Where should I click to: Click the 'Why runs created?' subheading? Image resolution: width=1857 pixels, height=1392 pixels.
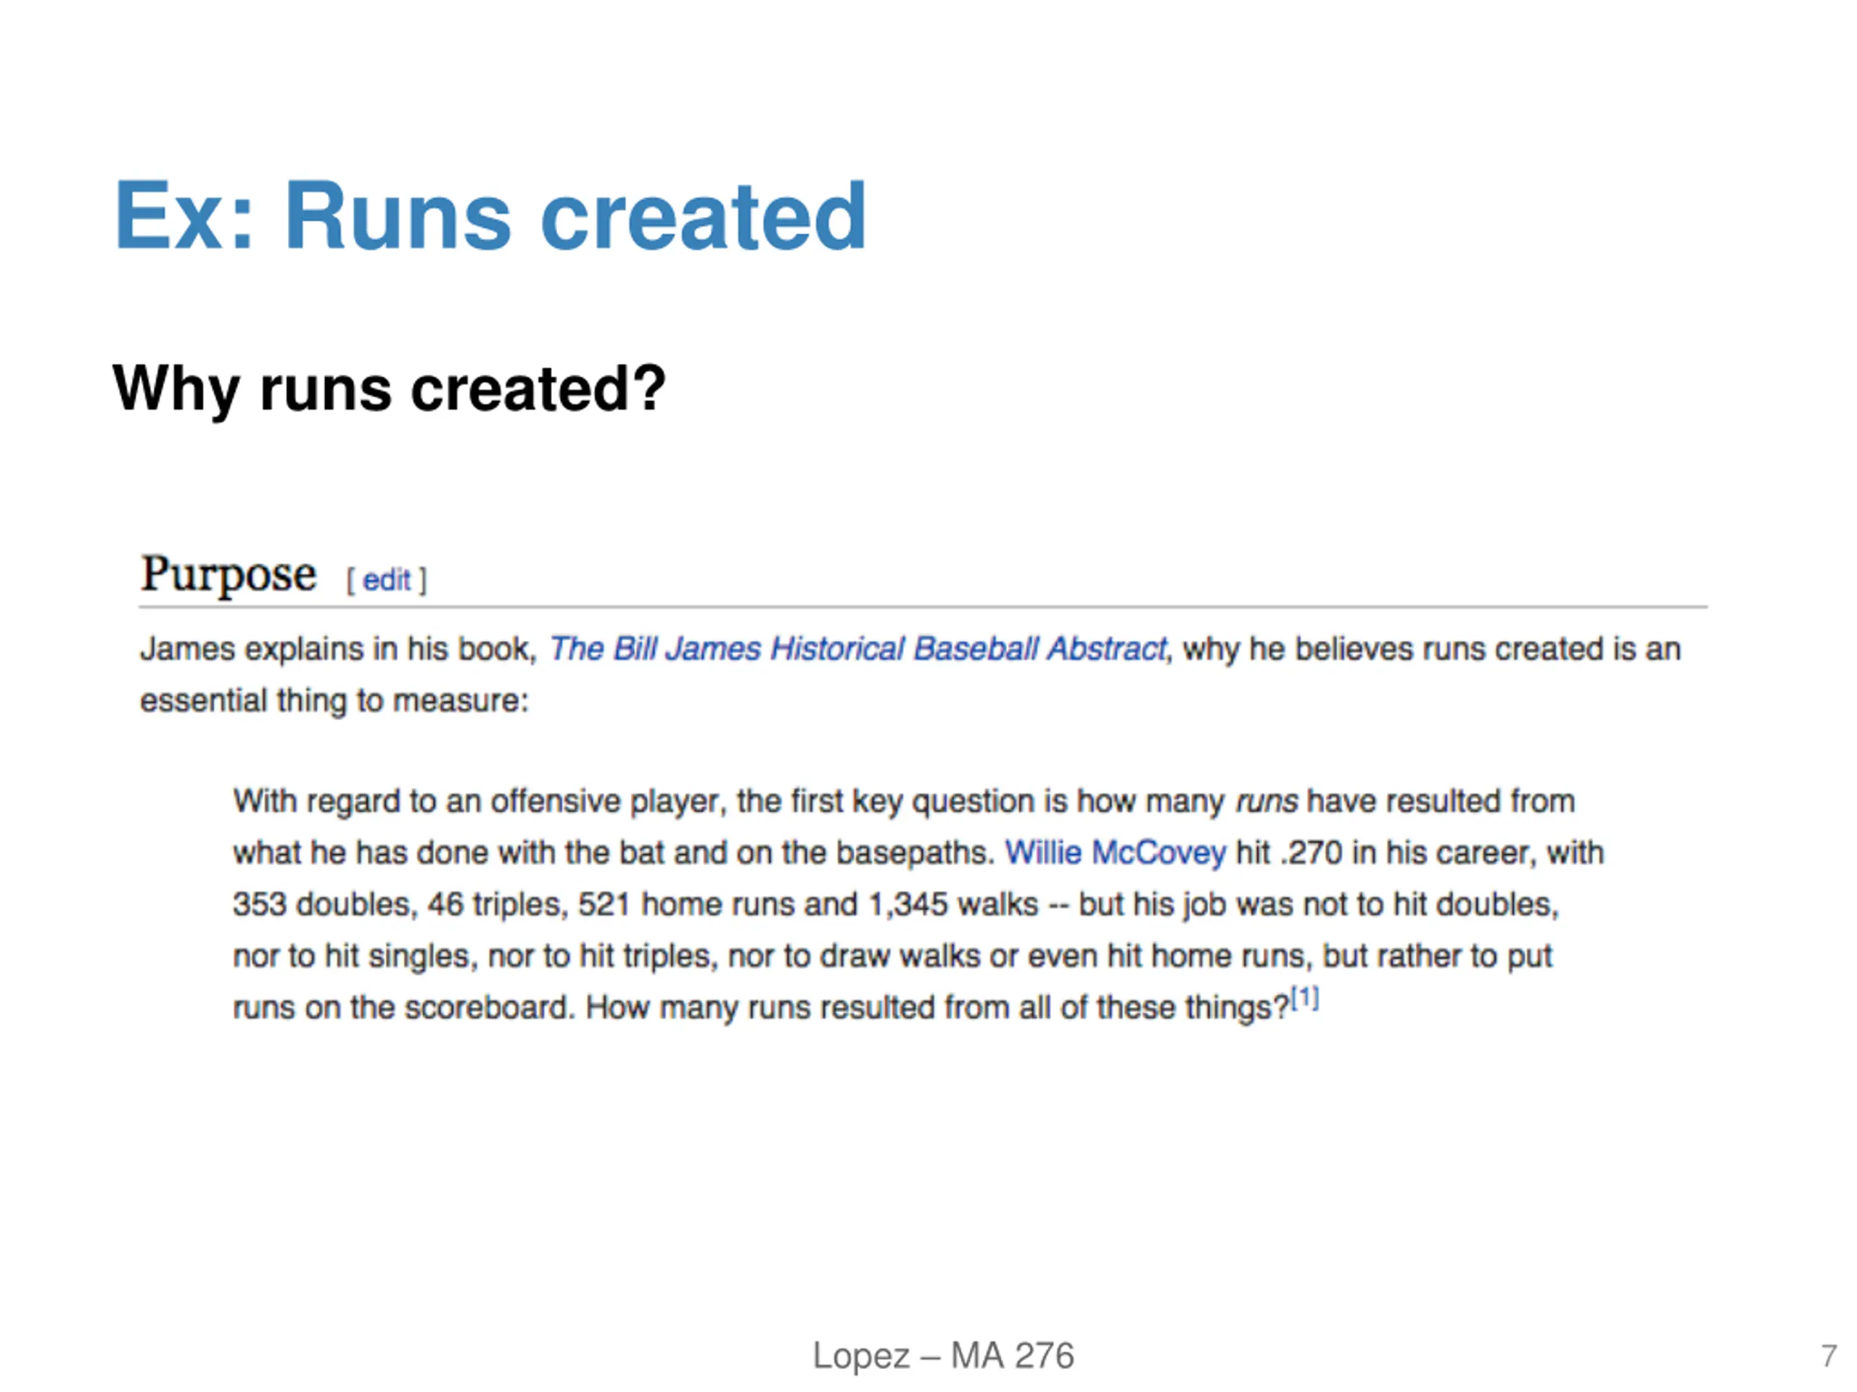click(389, 389)
